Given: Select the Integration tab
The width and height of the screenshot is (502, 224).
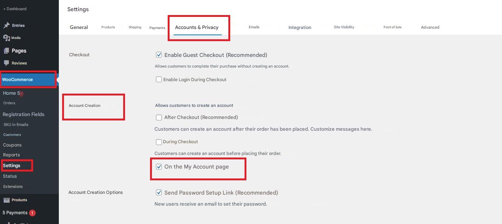Looking at the screenshot, I should click(x=300, y=28).
